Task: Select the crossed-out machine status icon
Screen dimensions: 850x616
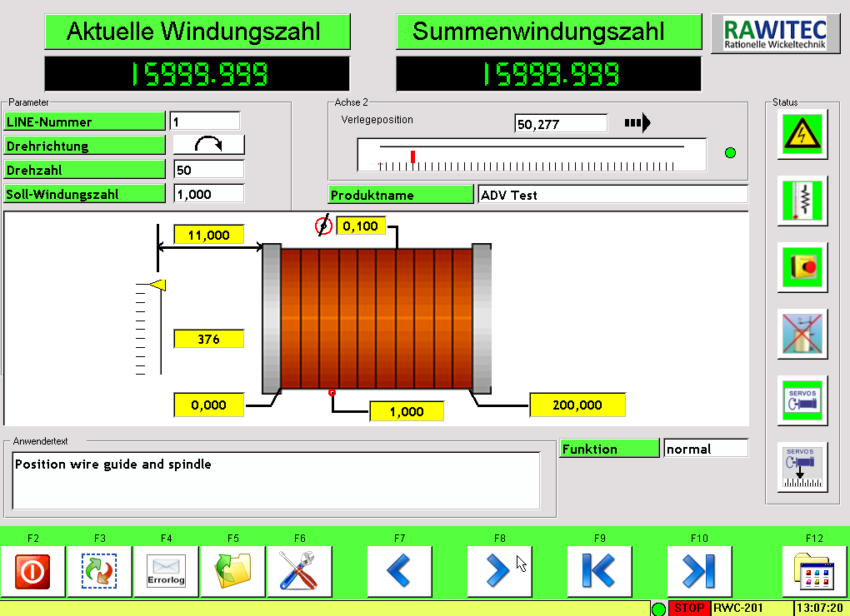Action: [x=802, y=334]
